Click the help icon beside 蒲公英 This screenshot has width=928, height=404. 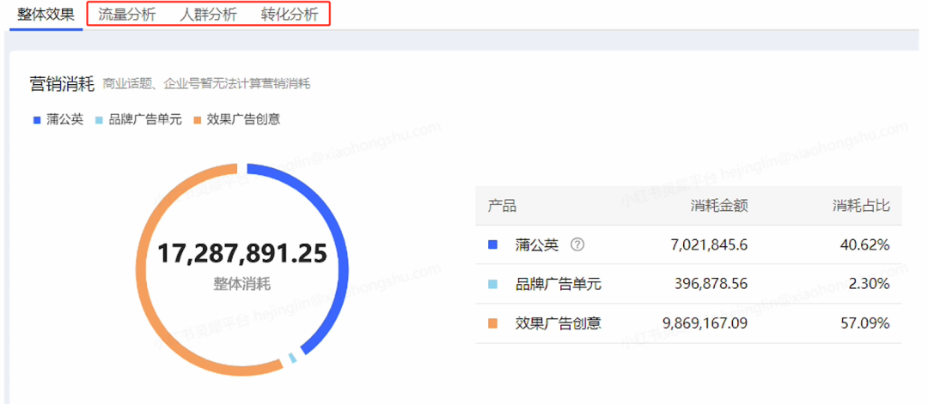[577, 244]
